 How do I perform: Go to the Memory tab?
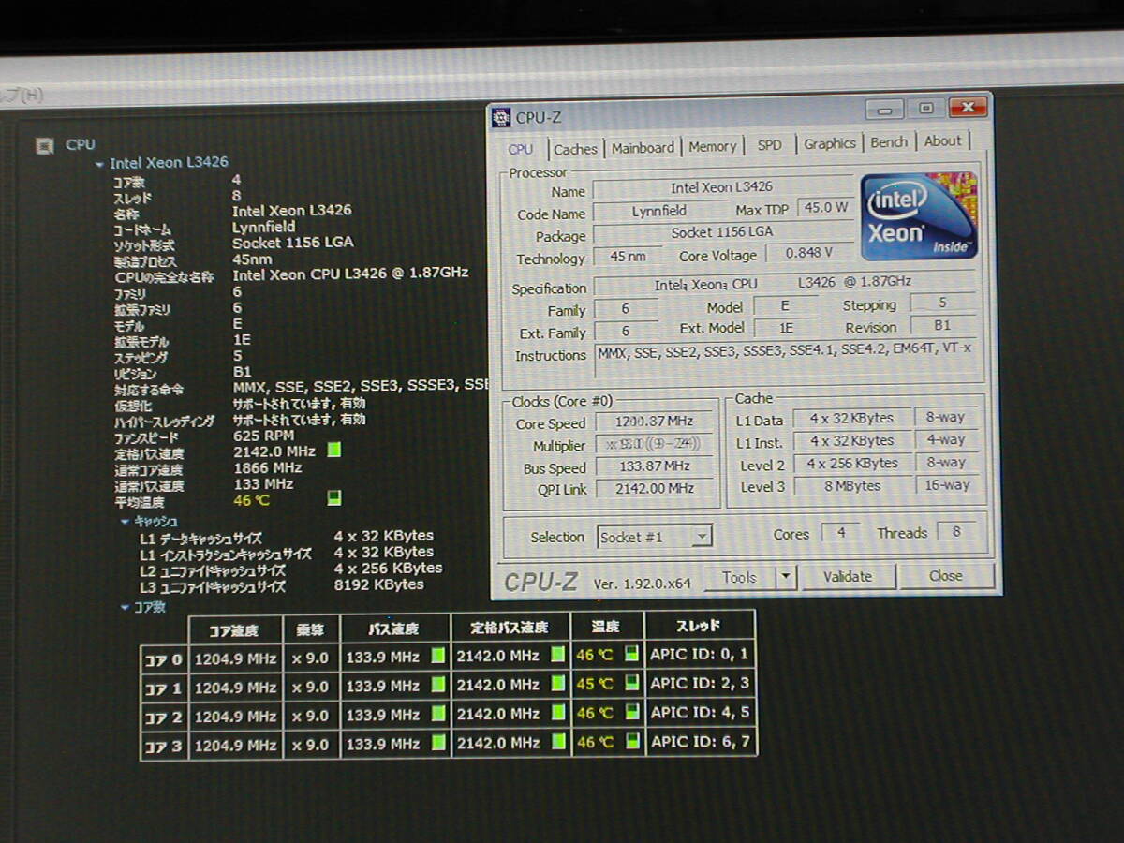click(712, 147)
